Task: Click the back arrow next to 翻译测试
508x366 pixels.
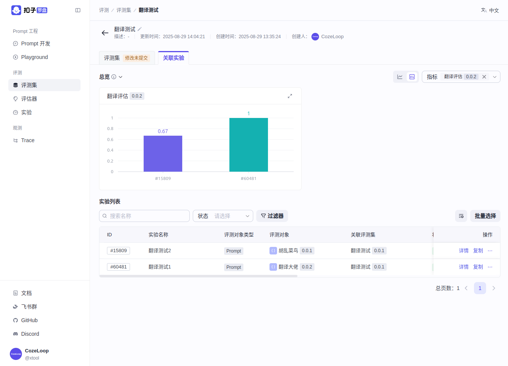Action: coord(105,33)
